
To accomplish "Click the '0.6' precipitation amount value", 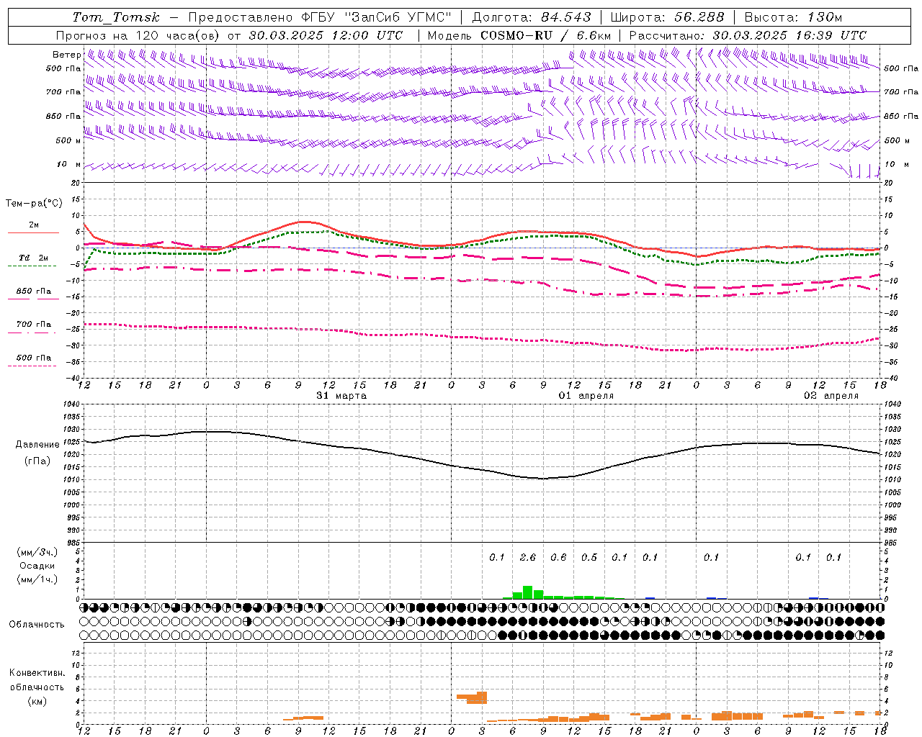I will 558,557.
